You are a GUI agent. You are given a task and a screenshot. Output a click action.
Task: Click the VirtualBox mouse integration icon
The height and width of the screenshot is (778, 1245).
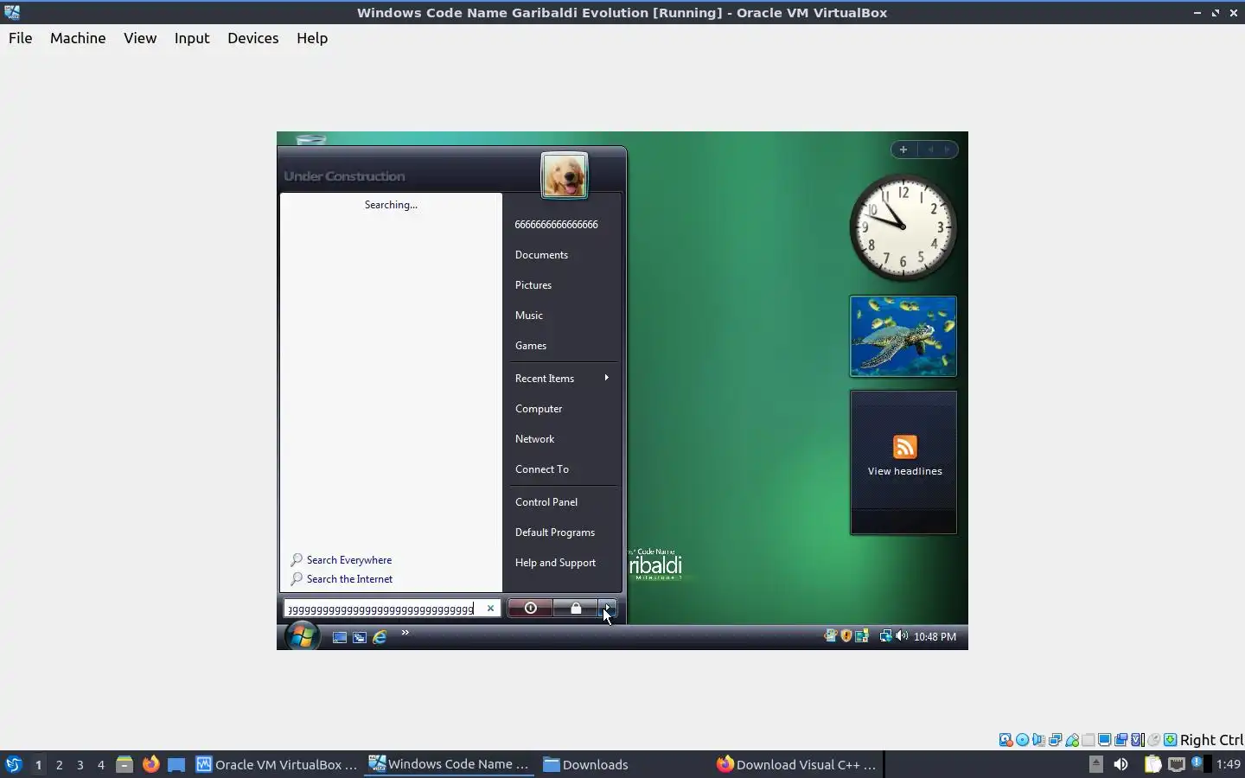point(1153,740)
